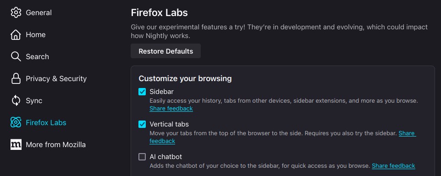Click the magnifying glass Search icon
This screenshot has width=441, height=176.
pos(16,56)
